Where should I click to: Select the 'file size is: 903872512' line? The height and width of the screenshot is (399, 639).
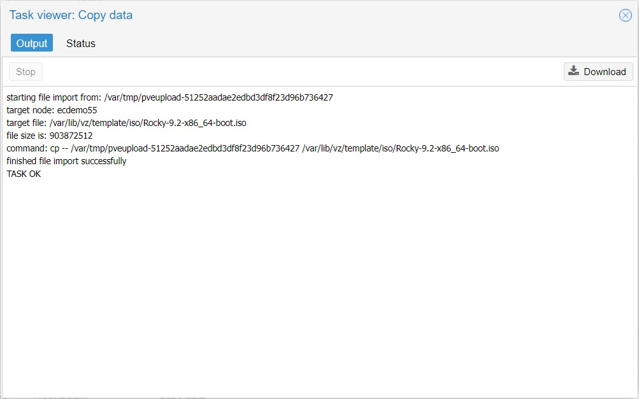point(49,136)
